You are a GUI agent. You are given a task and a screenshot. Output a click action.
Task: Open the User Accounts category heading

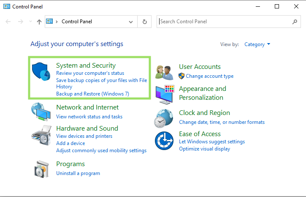pyautogui.click(x=200, y=67)
